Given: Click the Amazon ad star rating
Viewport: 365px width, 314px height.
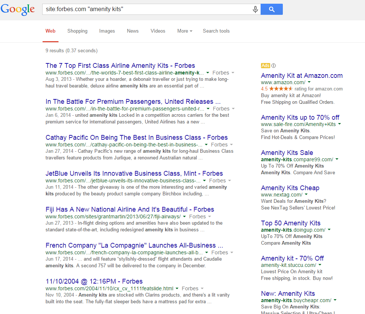Looking at the screenshot, I should click(x=281, y=89).
